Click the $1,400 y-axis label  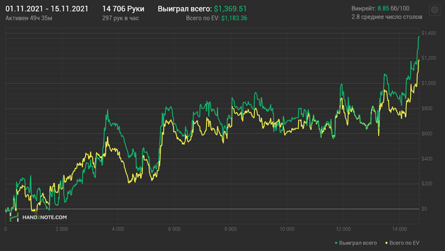[429, 33]
